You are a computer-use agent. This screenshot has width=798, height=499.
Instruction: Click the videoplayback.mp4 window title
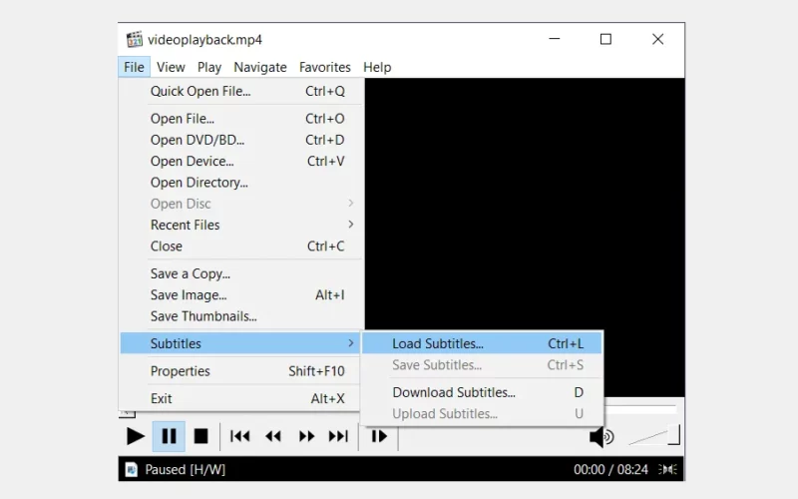point(205,40)
